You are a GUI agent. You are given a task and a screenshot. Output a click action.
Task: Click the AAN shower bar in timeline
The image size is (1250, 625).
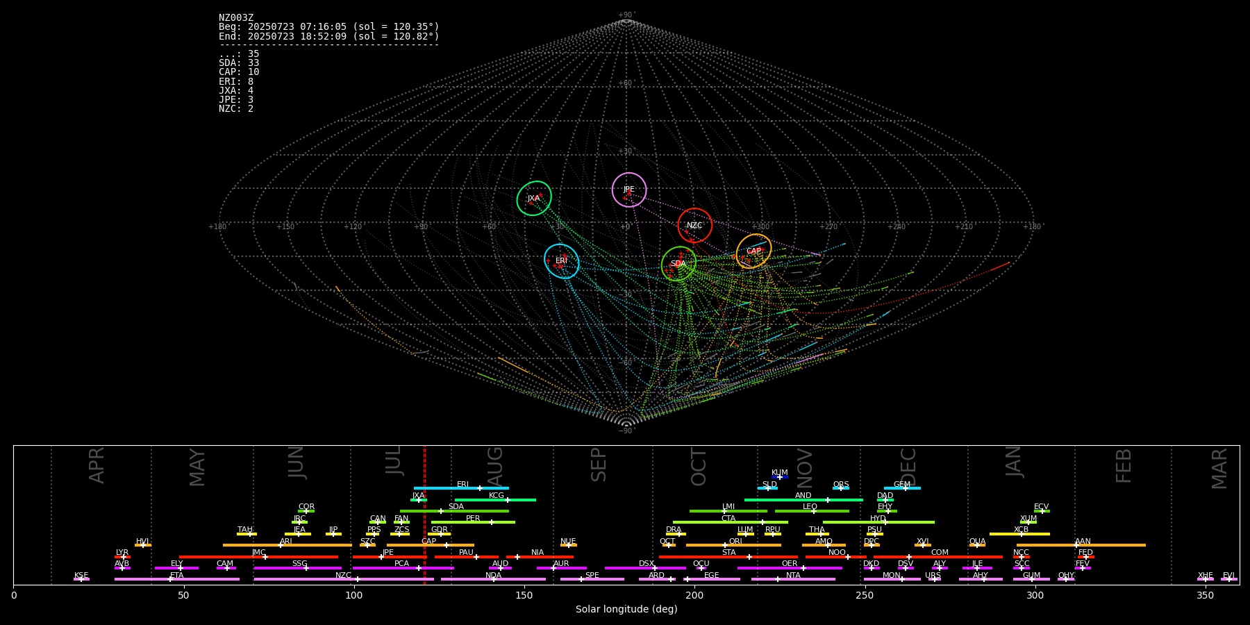pos(1081,545)
